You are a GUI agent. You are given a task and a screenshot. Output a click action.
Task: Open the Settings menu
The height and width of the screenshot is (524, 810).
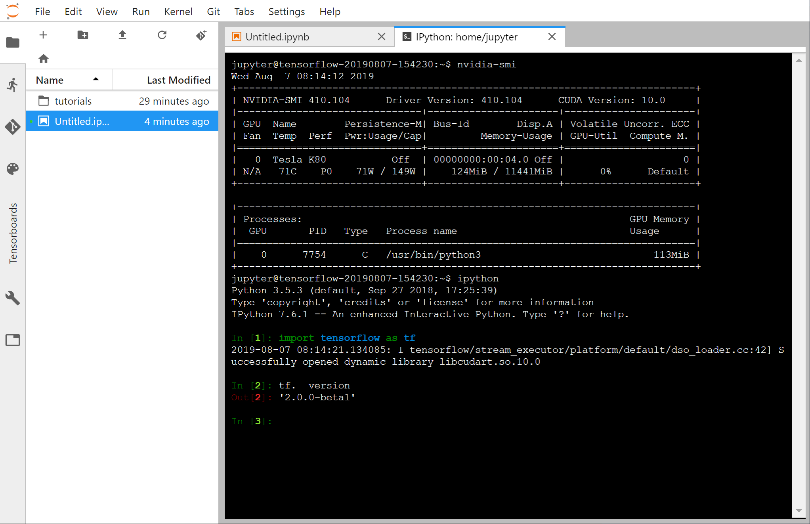point(287,11)
